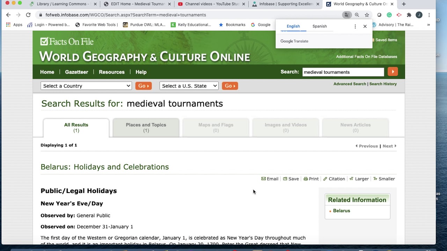Click the search term input field
The width and height of the screenshot is (447, 251).
(343, 72)
